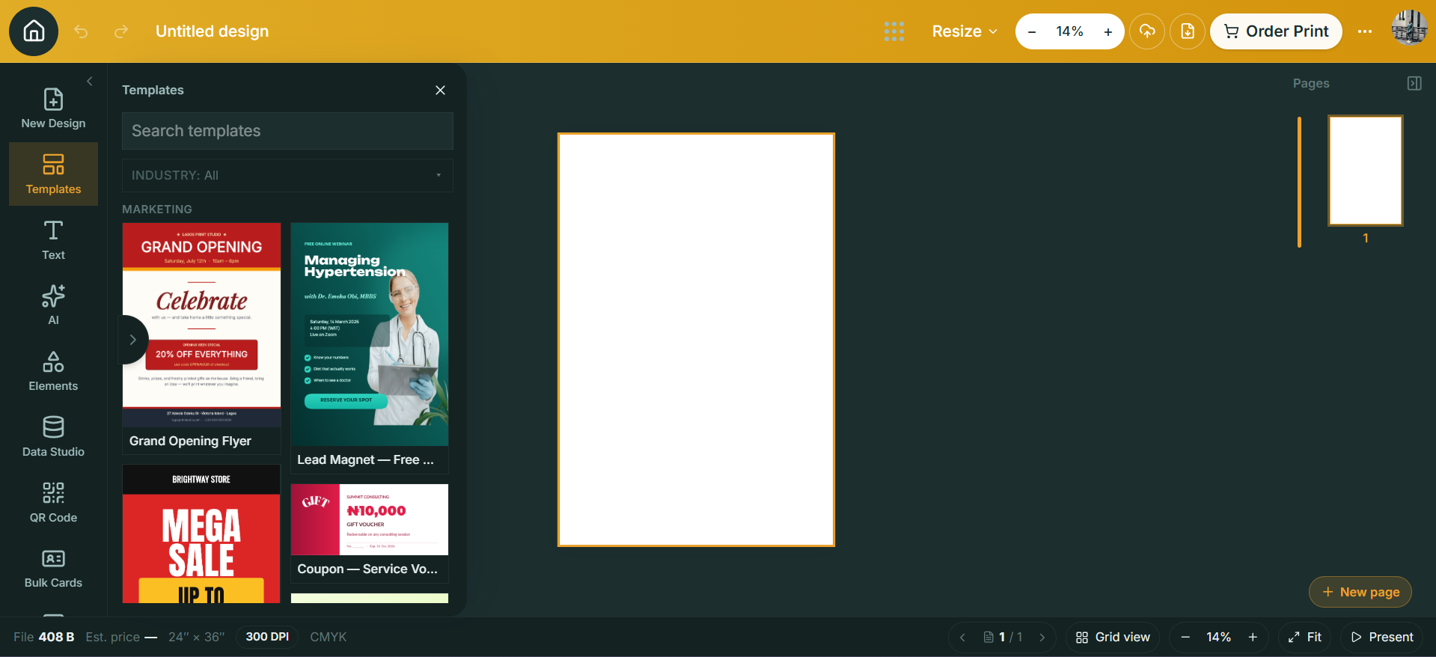Choose the Mega Sale template
The height and width of the screenshot is (657, 1436).
click(x=201, y=534)
